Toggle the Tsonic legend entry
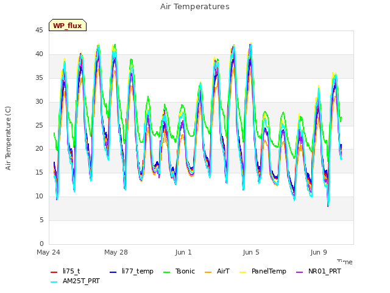Screen dimensions: 390x293 pyautogui.click(x=179, y=271)
